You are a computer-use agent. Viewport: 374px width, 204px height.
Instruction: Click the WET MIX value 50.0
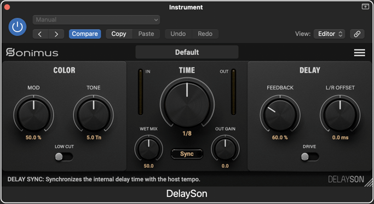click(x=148, y=166)
